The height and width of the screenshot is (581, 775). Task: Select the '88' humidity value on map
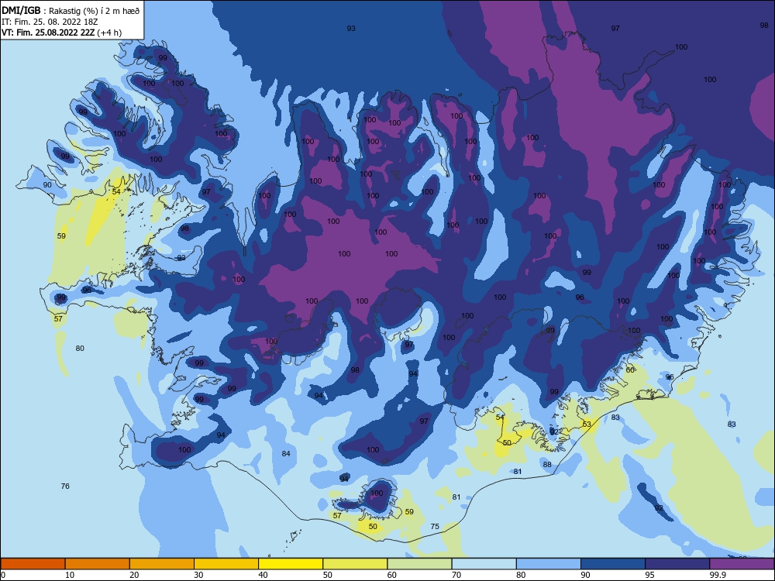click(547, 464)
